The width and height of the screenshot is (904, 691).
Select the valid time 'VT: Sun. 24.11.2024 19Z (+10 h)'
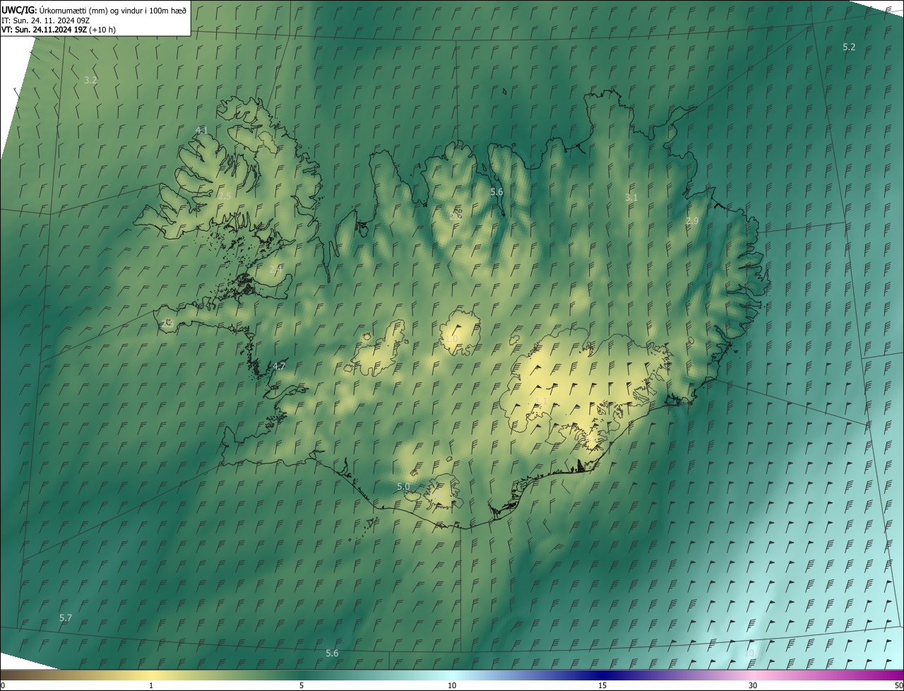(59, 30)
